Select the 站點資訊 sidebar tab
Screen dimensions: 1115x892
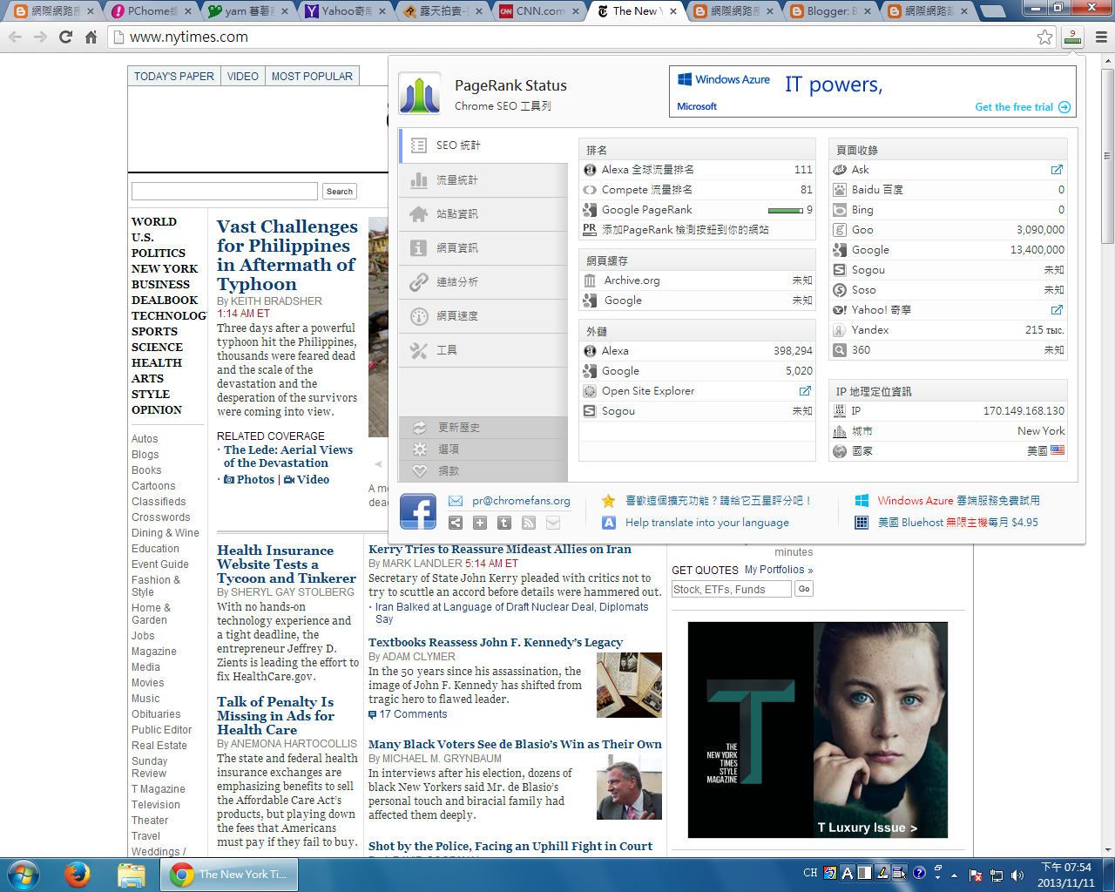(x=483, y=214)
